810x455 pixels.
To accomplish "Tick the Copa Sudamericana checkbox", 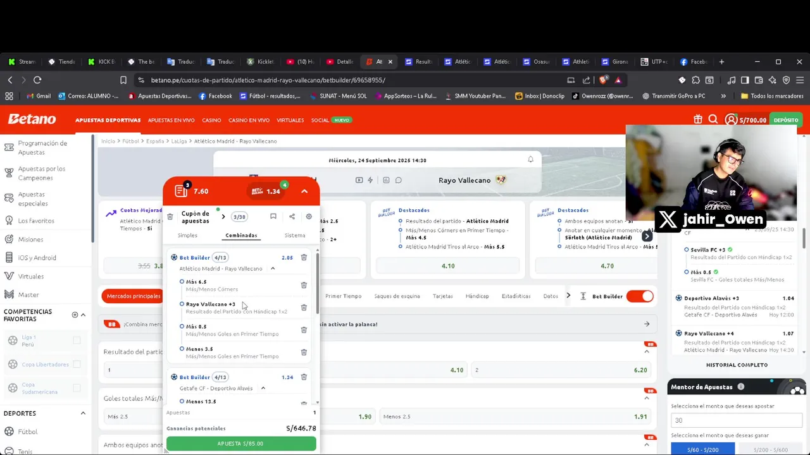I will point(77,388).
